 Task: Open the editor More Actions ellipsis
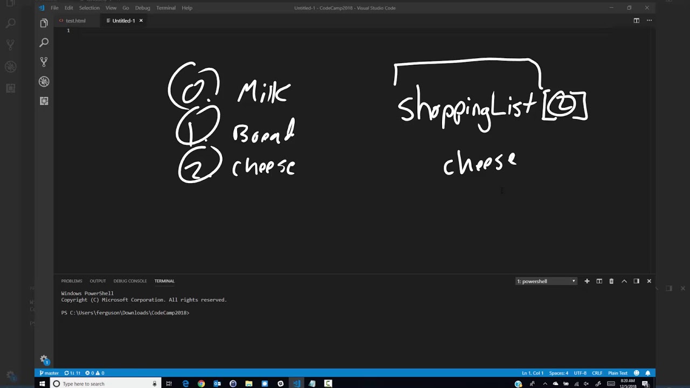point(649,20)
